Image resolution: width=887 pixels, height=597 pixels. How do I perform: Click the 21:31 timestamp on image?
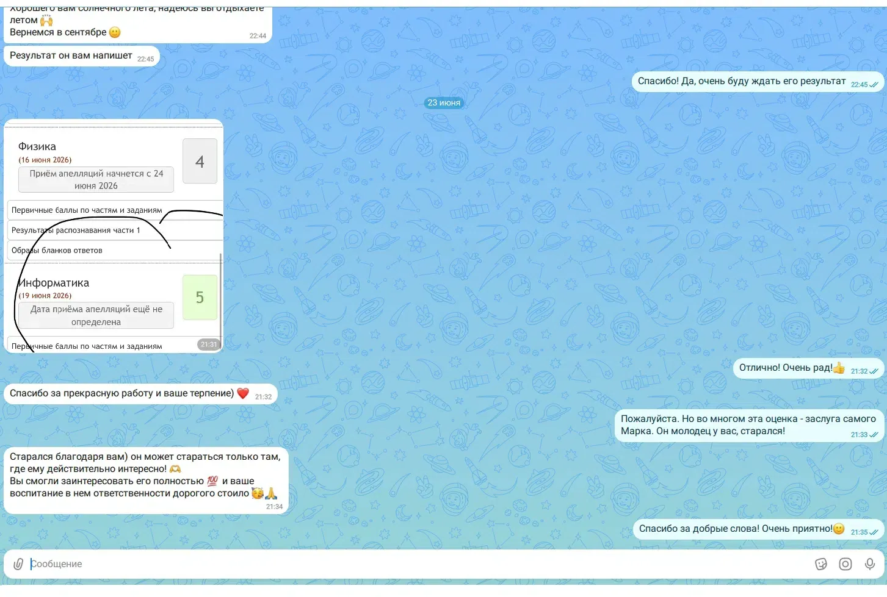[208, 345]
